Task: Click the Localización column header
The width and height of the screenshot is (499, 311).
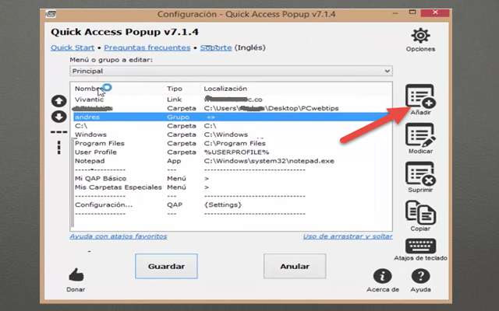Action: point(225,89)
